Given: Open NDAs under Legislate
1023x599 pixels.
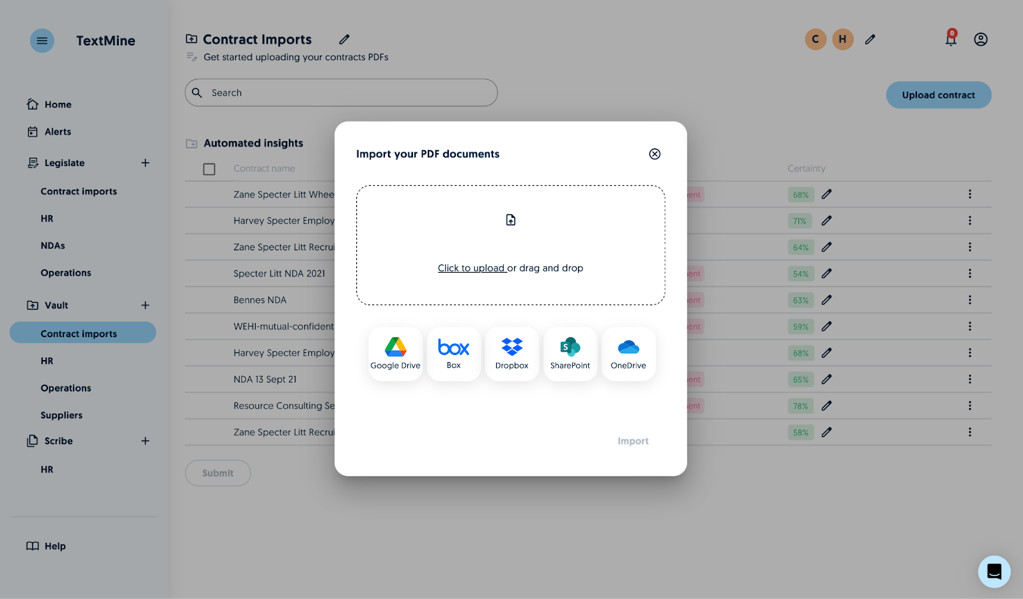Looking at the screenshot, I should [x=52, y=245].
